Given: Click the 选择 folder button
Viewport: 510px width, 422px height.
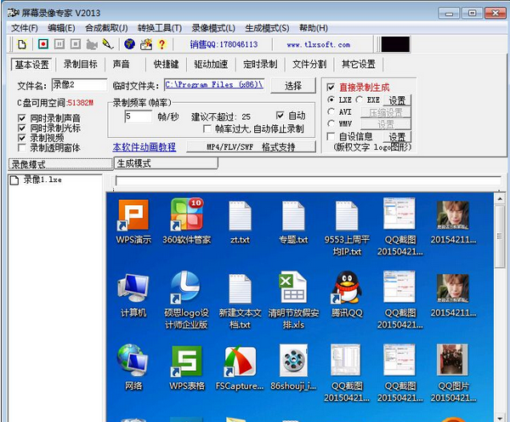Looking at the screenshot, I should point(293,86).
